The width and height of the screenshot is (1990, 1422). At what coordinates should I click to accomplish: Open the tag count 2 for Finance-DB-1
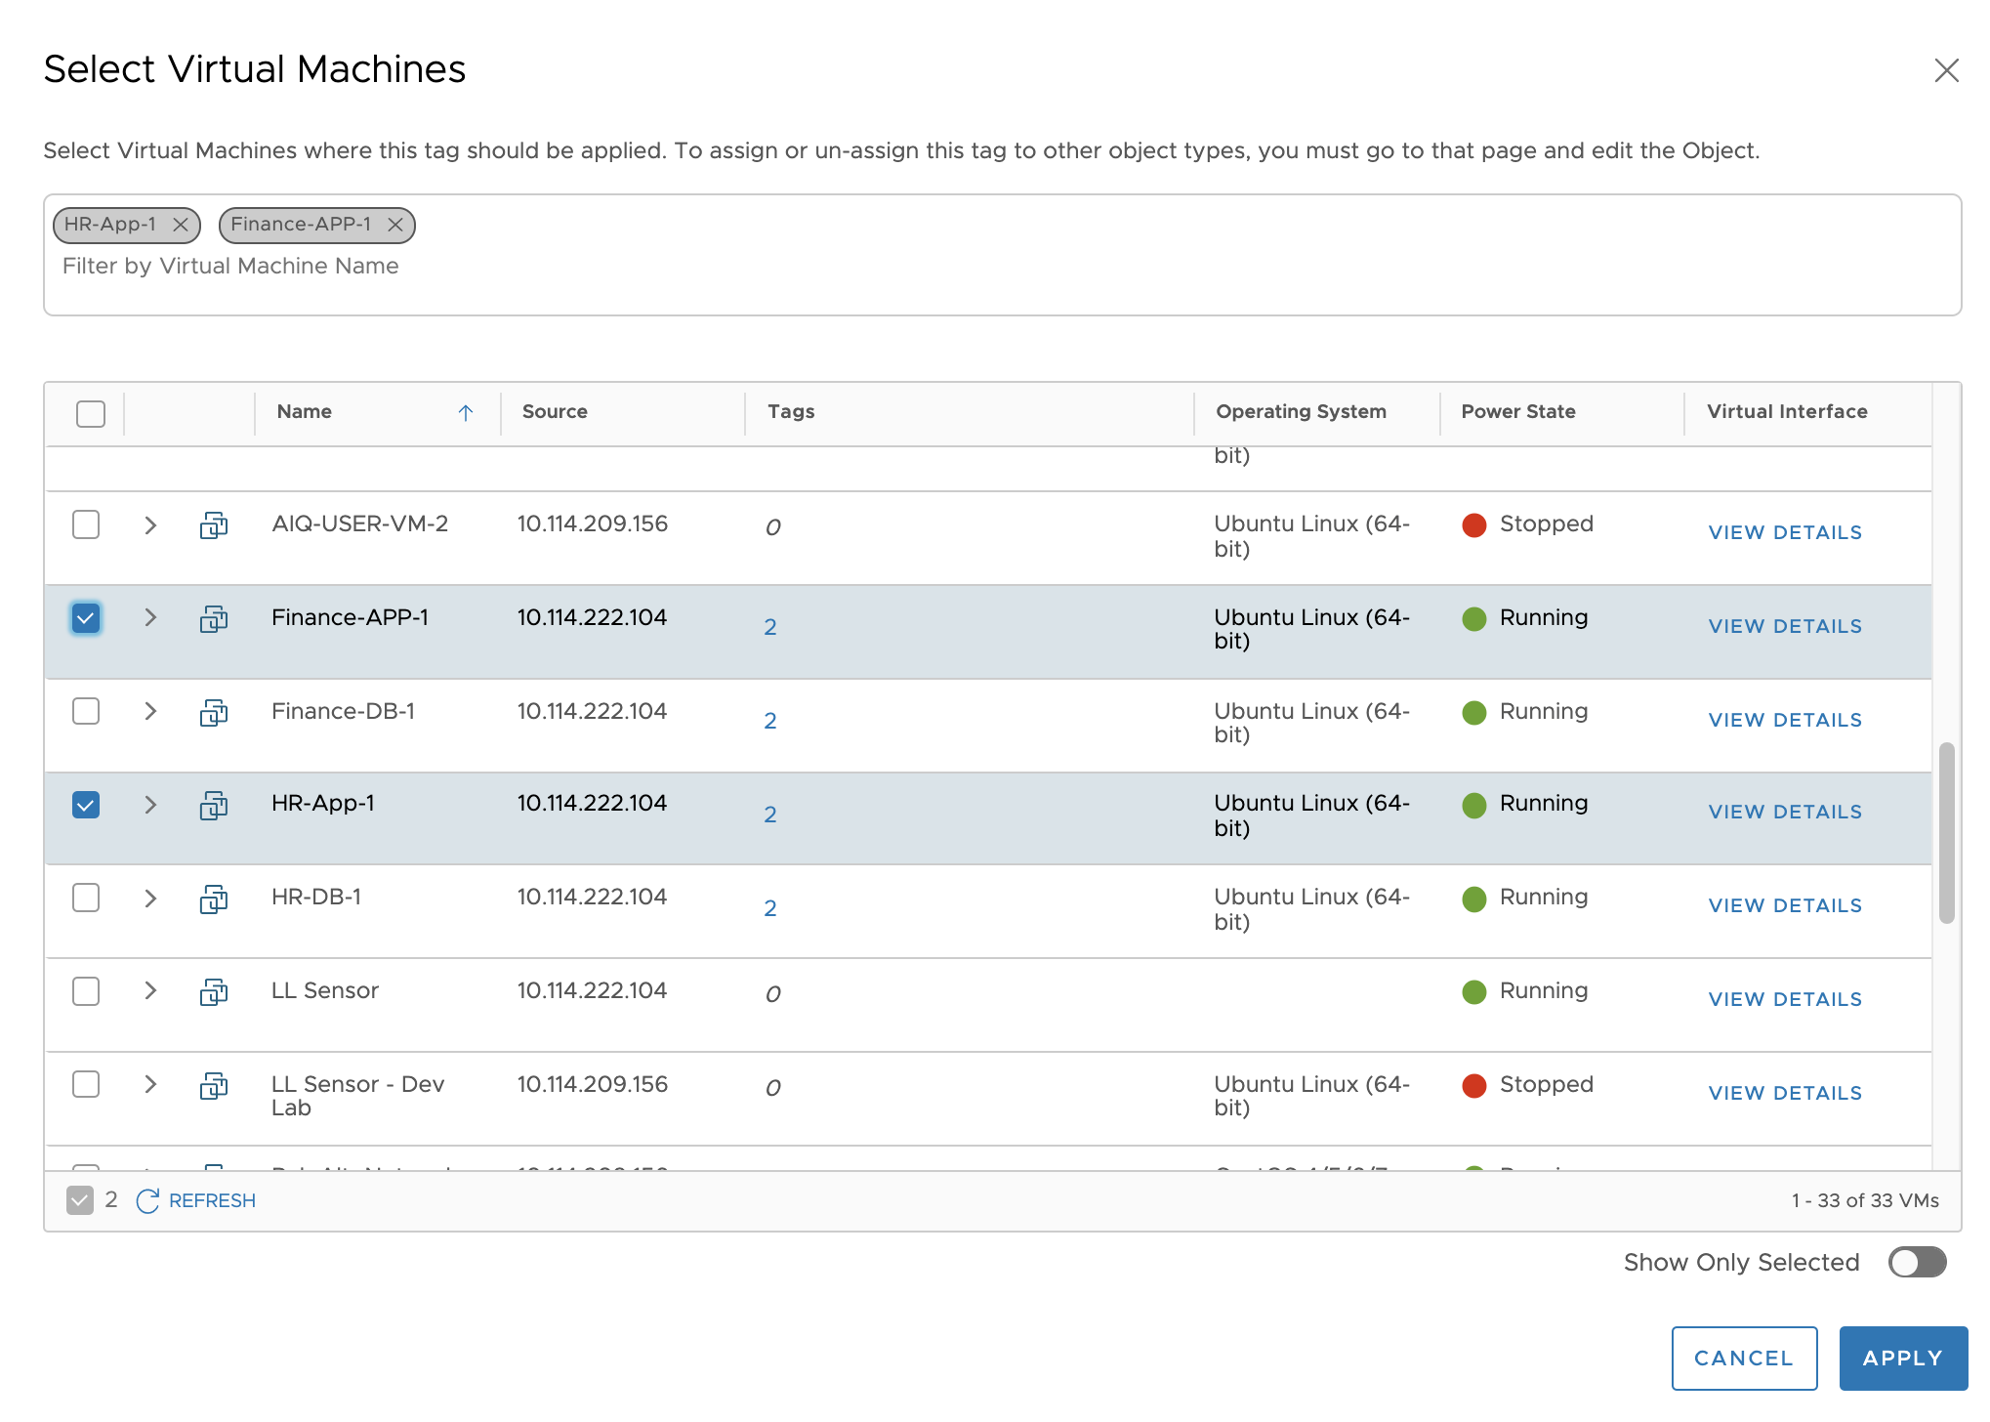pos(770,721)
